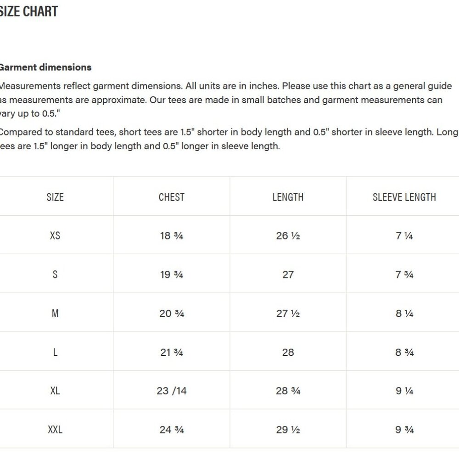The width and height of the screenshot is (459, 459).
Task: Click the S sleeve length 7 ¾
Action: [404, 274]
